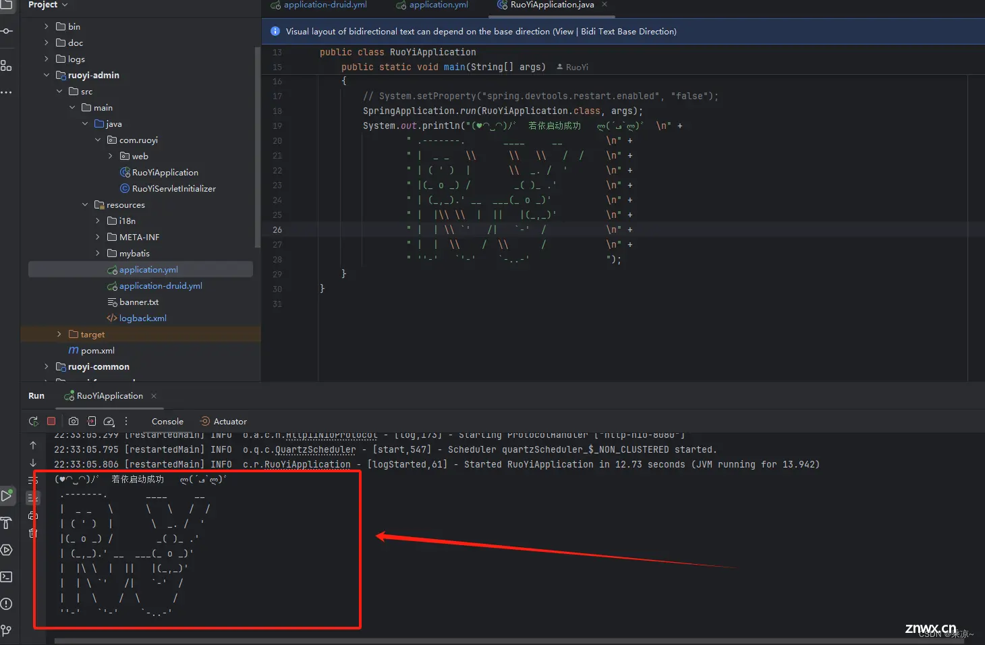Open logback.xml in project tree
This screenshot has height=645, width=985.
tap(136, 318)
